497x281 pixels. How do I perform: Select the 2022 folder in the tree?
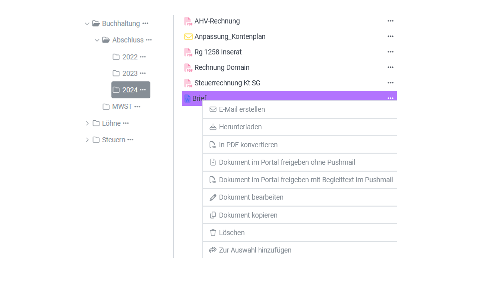coord(129,57)
